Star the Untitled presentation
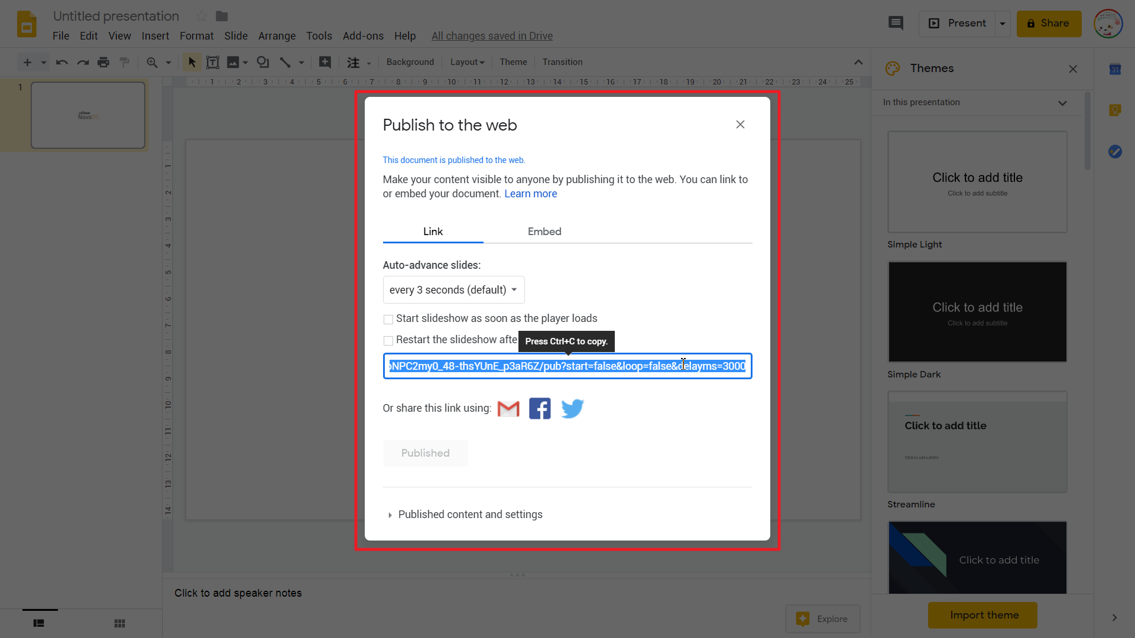Screen dimensions: 1135x638 pyautogui.click(x=201, y=16)
